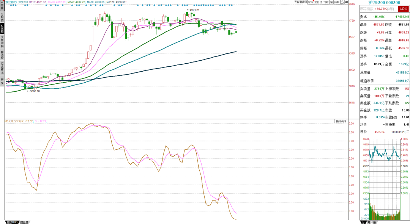This screenshot has width=410, height=224.
Task: Click the MA10: 4631.35 label
Action: [x=37, y=2]
